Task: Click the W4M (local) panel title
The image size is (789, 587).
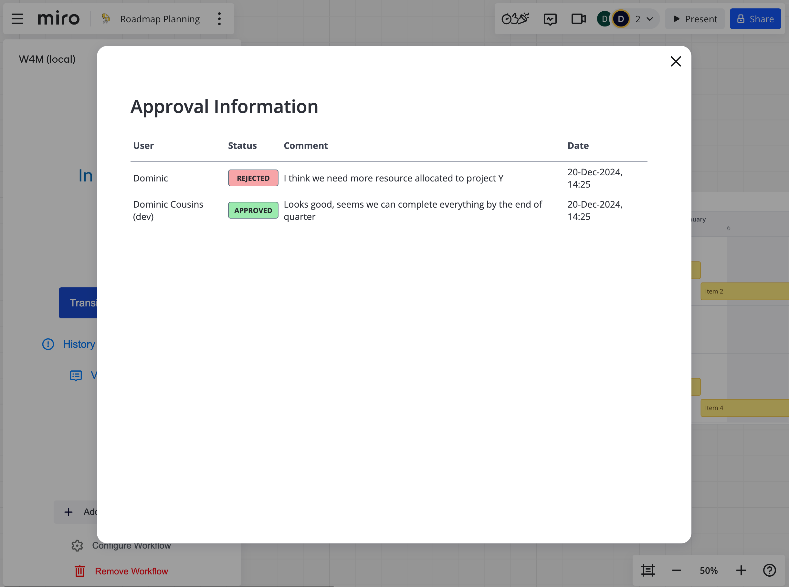Action: 47,59
